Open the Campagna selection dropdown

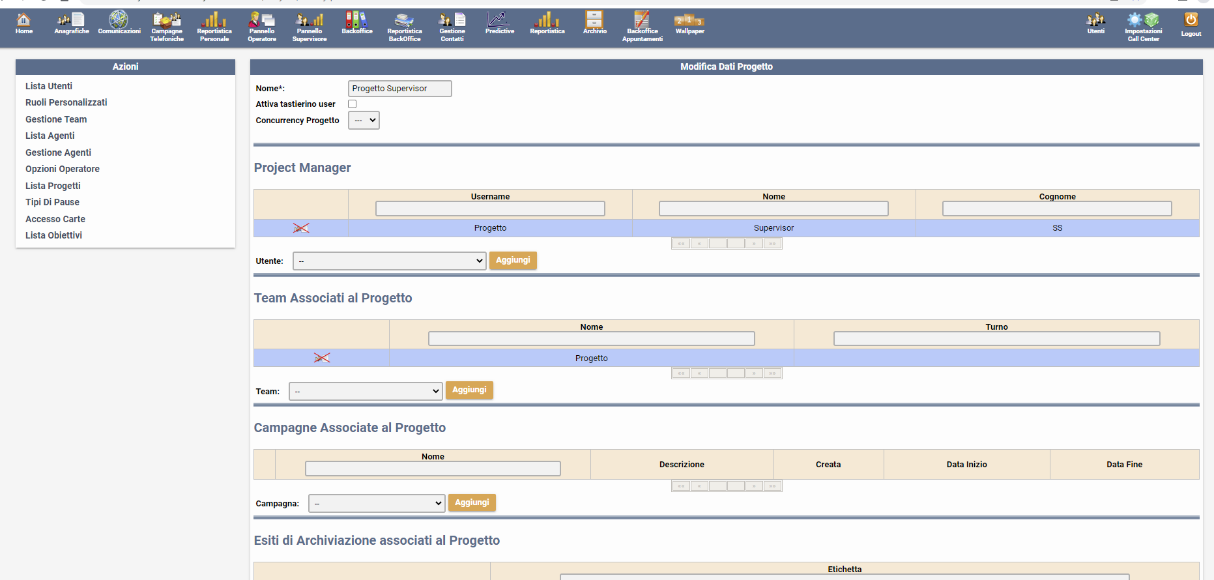(377, 504)
